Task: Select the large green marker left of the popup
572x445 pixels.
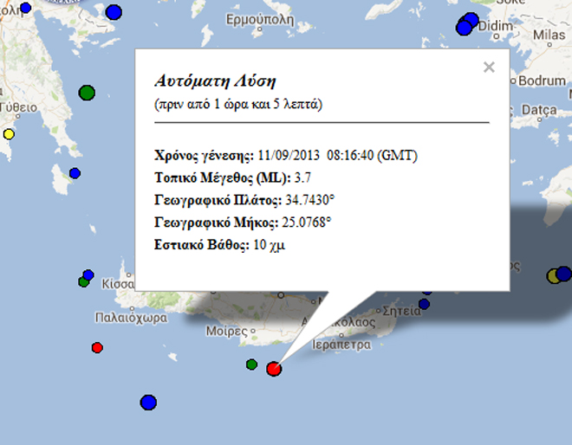Action: pos(86,92)
